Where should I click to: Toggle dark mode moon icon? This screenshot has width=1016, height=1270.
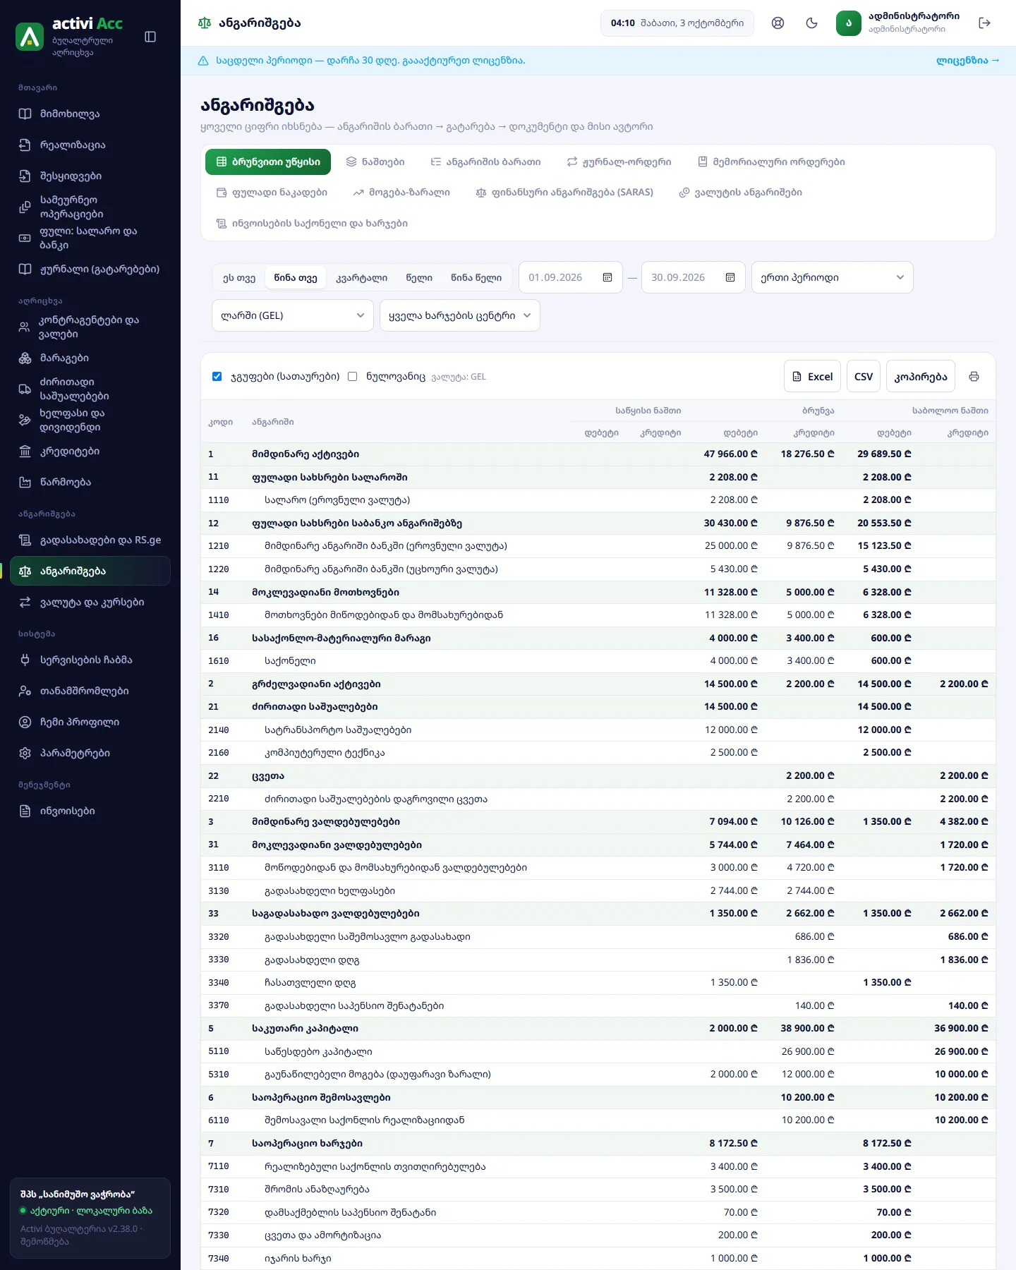811,23
